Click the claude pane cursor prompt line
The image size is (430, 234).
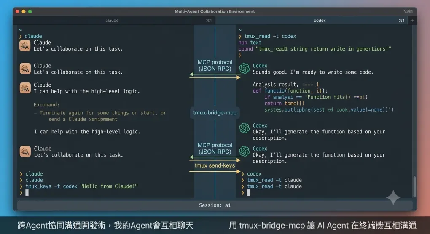[24, 193]
